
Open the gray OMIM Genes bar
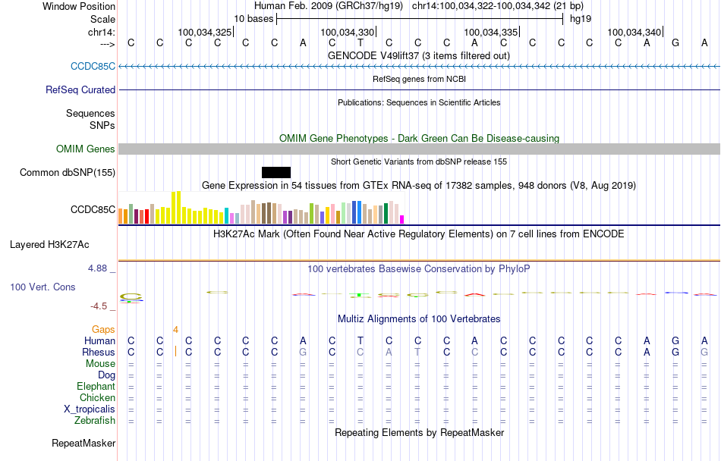click(x=420, y=149)
